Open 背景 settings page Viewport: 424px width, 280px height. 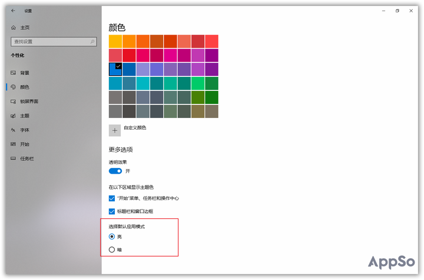pos(25,73)
